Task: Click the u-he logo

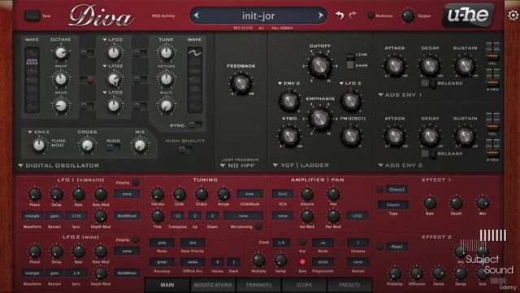Action: click(x=468, y=15)
